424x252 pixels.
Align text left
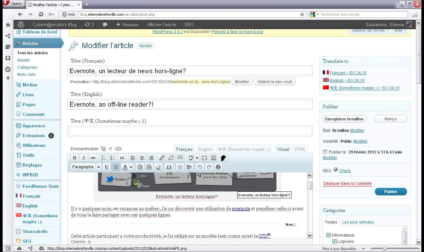click(132, 158)
